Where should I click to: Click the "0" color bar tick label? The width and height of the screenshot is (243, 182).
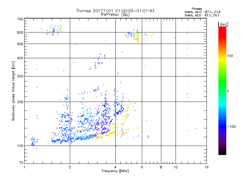(x=228, y=91)
